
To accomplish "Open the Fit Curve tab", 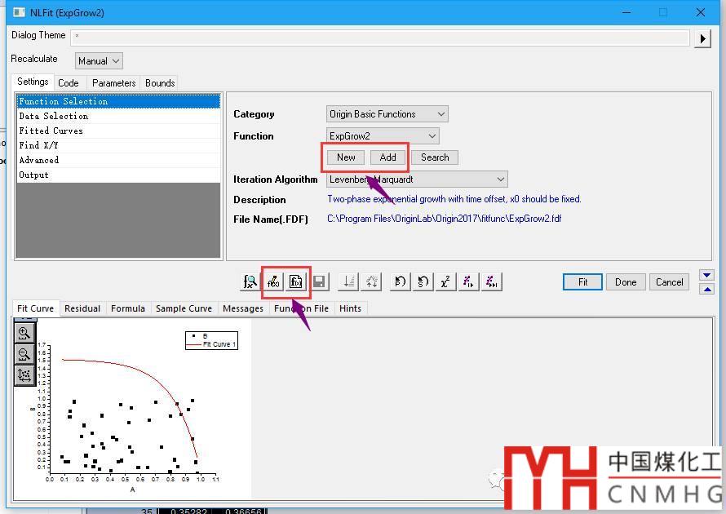I will (35, 308).
